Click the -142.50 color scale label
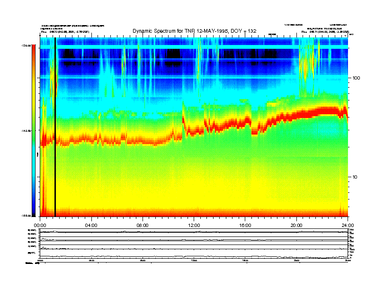The height and width of the screenshot is (290, 375). [x=26, y=131]
